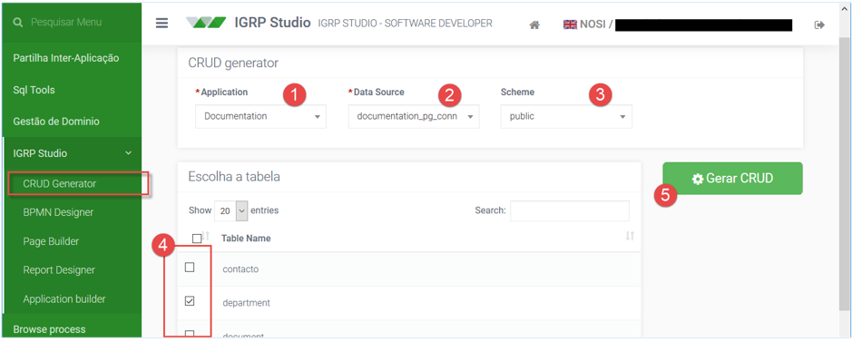This screenshot has height=342, width=852.
Task: Click the UK flag language icon
Action: [x=570, y=24]
